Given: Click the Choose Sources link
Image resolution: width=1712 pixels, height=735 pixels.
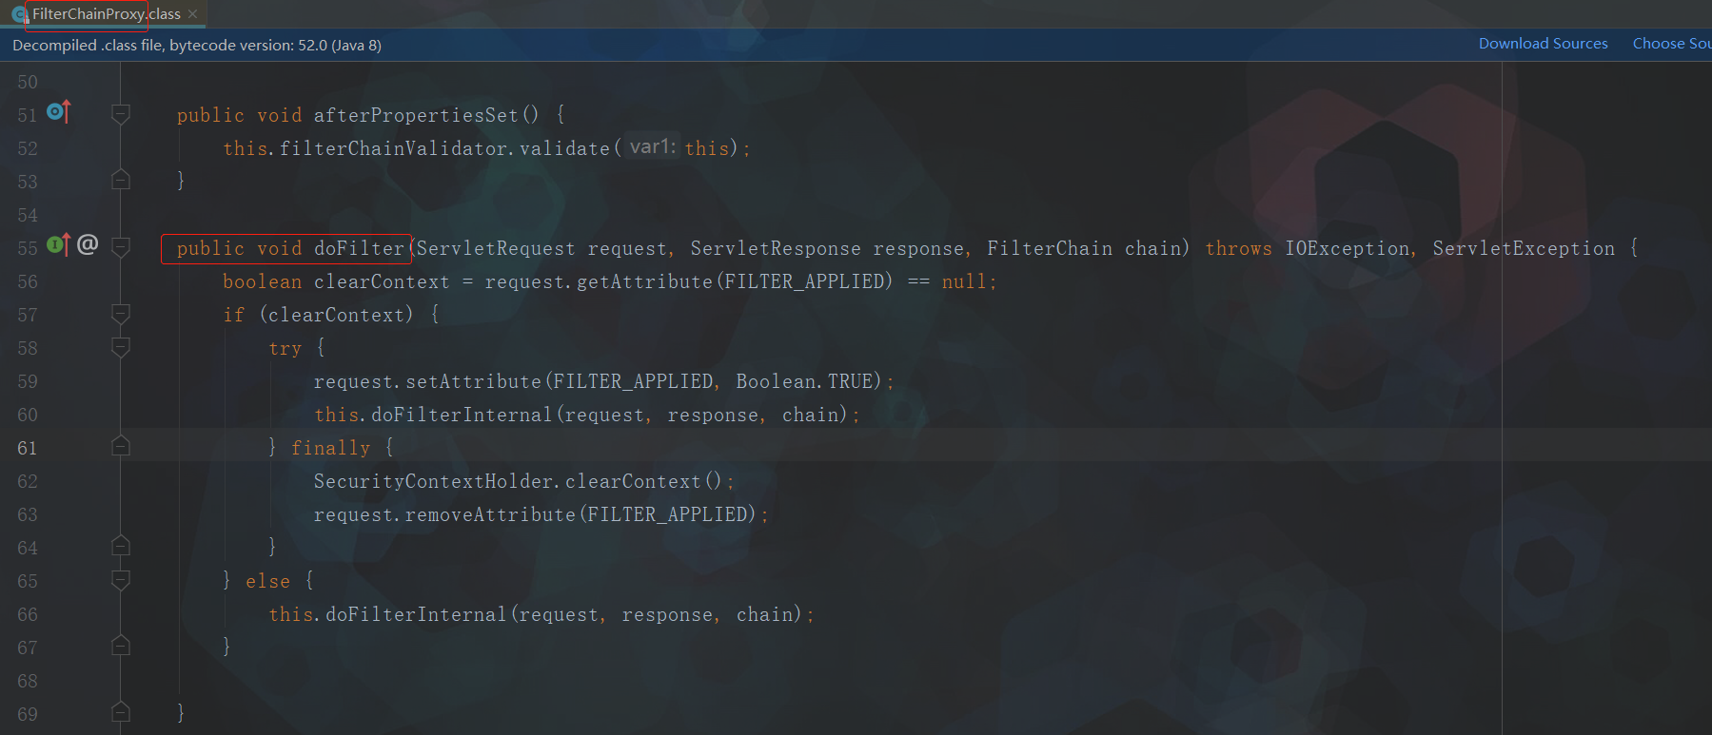Looking at the screenshot, I should coord(1671,44).
